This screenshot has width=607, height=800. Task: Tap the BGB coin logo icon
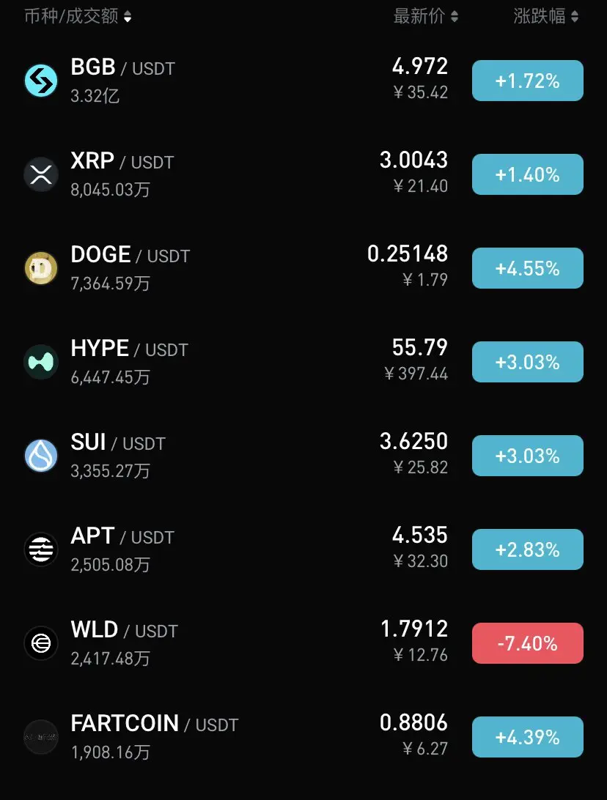41,81
